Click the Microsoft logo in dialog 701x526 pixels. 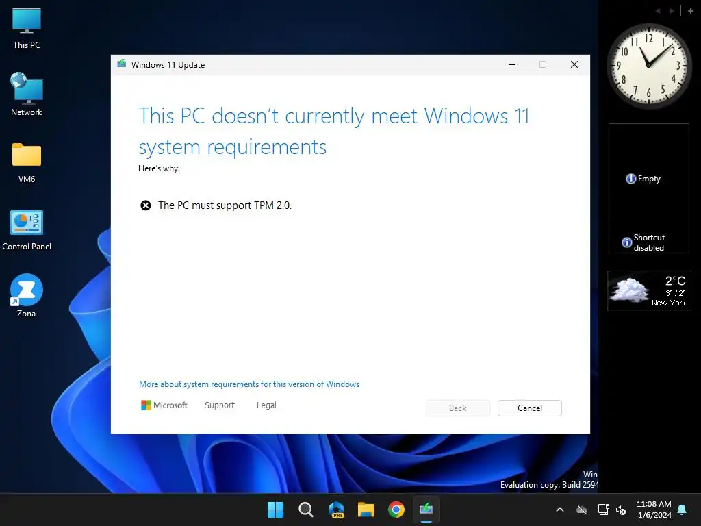tap(164, 405)
